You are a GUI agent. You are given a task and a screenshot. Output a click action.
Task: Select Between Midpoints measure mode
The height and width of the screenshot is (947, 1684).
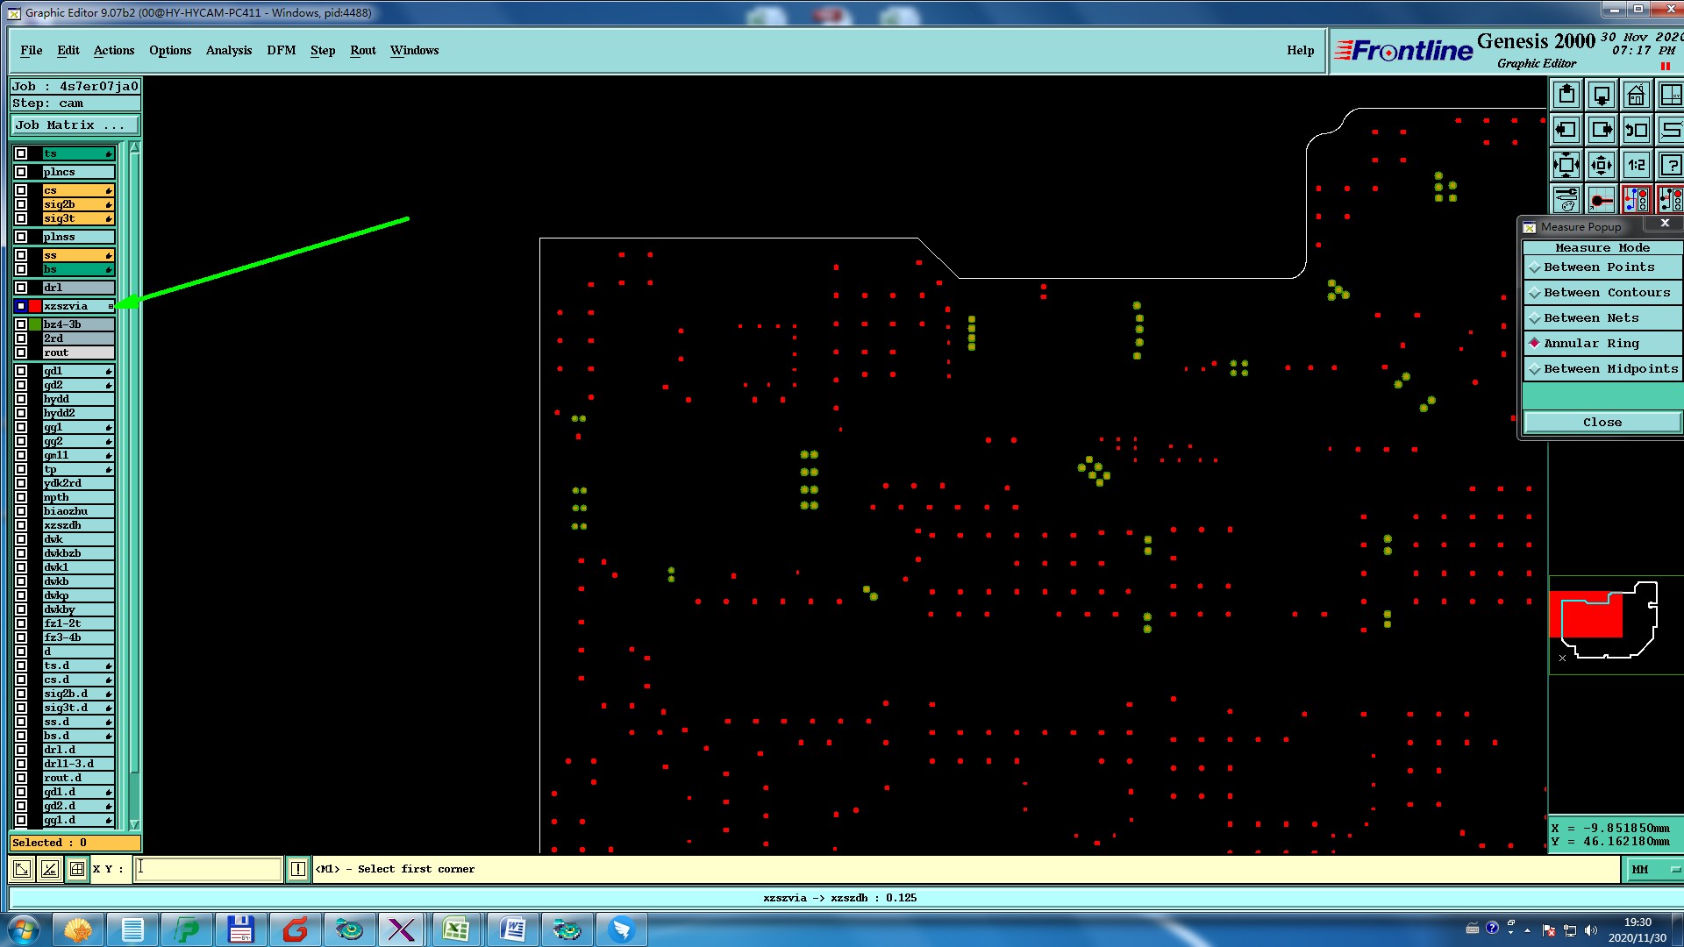pos(1602,369)
